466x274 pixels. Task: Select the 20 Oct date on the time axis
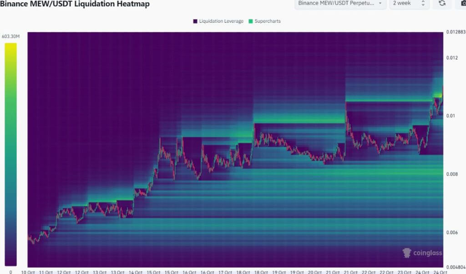pos(315,272)
